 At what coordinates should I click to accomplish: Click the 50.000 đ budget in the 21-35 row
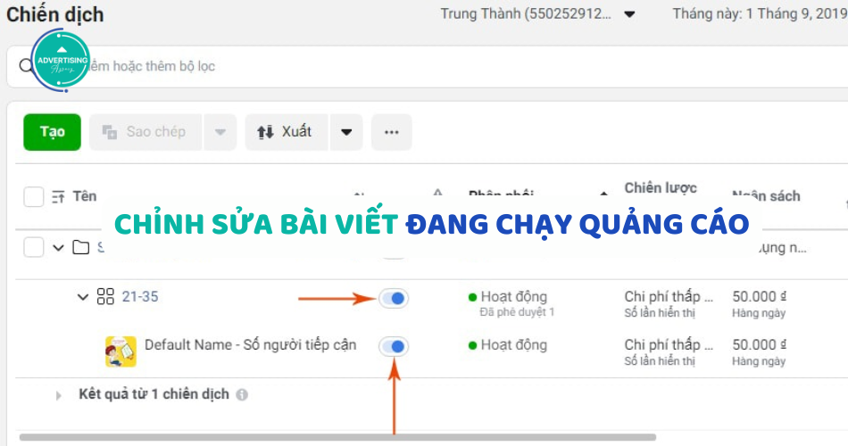coord(760,296)
